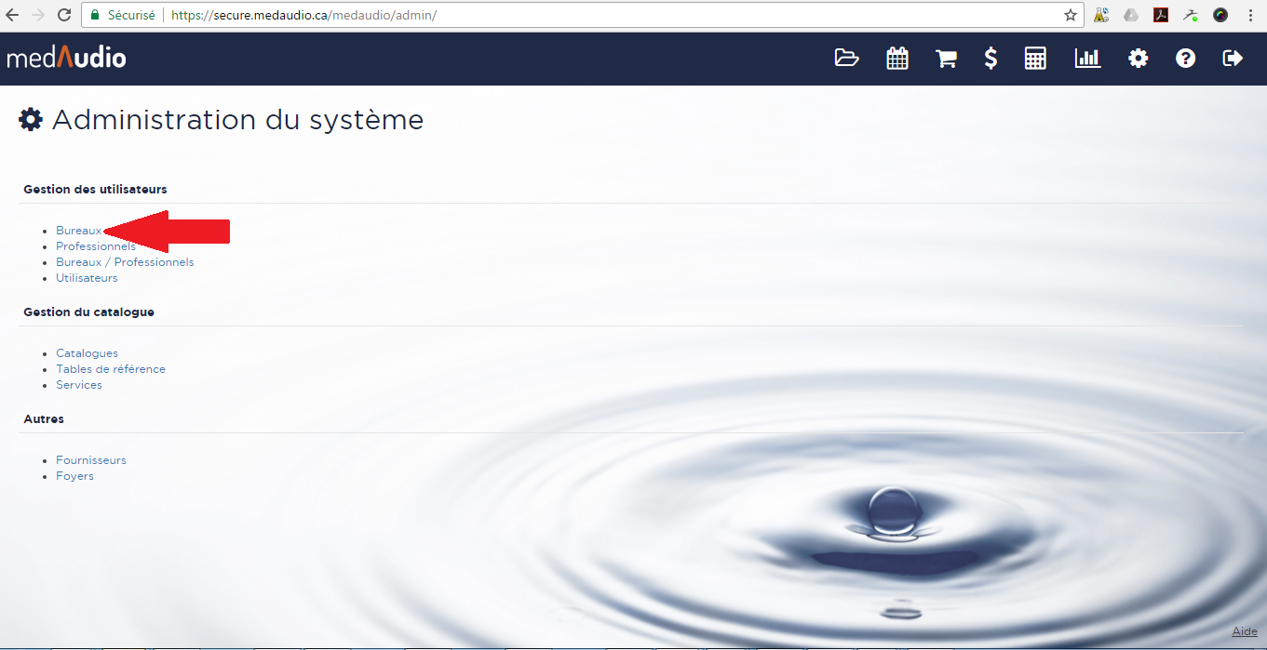Open the calendar icon in navbar
The image size is (1267, 650).
point(896,59)
